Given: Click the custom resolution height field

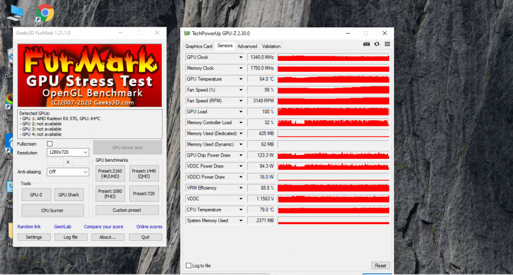Looking at the screenshot, I should pyautogui.click(x=80, y=162).
